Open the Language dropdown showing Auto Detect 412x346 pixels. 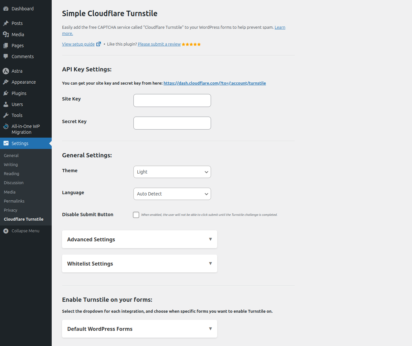pyautogui.click(x=172, y=194)
